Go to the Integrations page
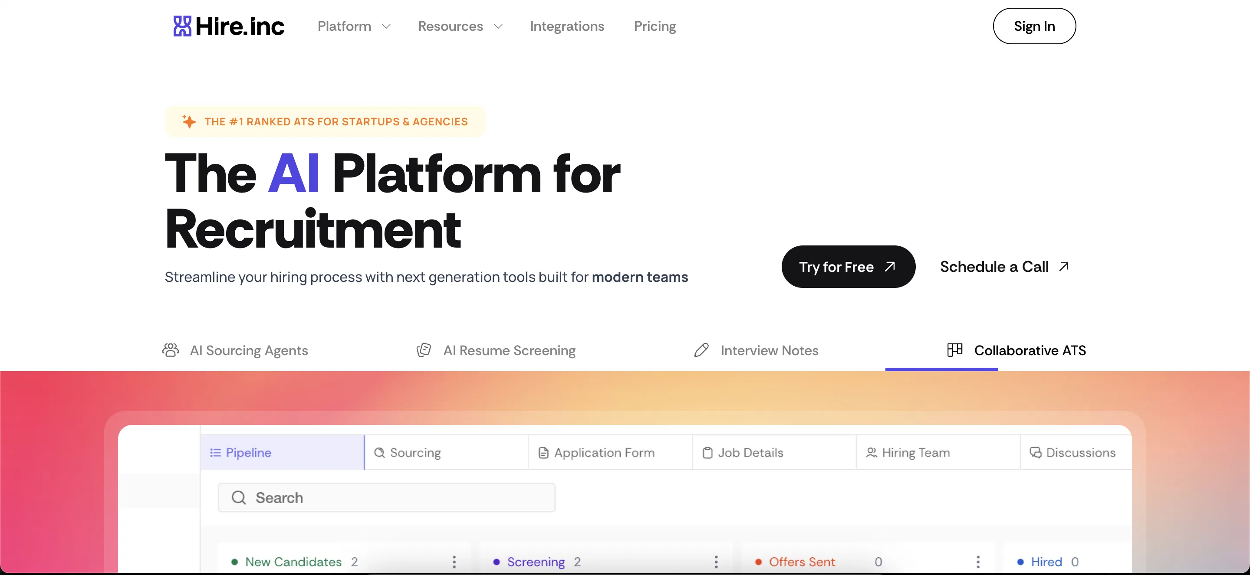Viewport: 1250px width, 575px height. click(567, 26)
